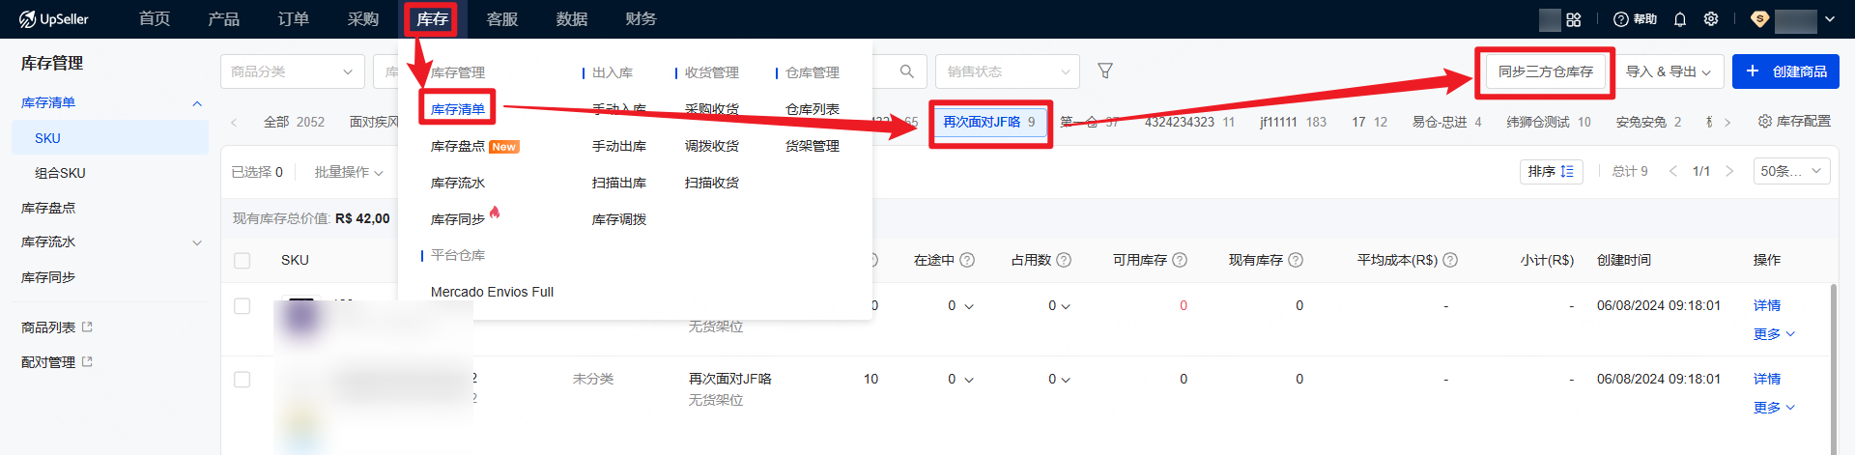Viewport: 1855px width, 455px height.
Task: Switch to the 再次面对JF咯 warehouse tab
Action: (x=988, y=122)
